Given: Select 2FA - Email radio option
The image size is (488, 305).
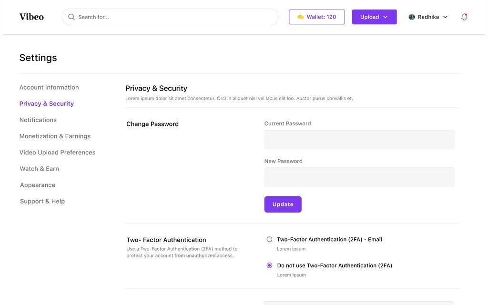Looking at the screenshot, I should (269, 239).
